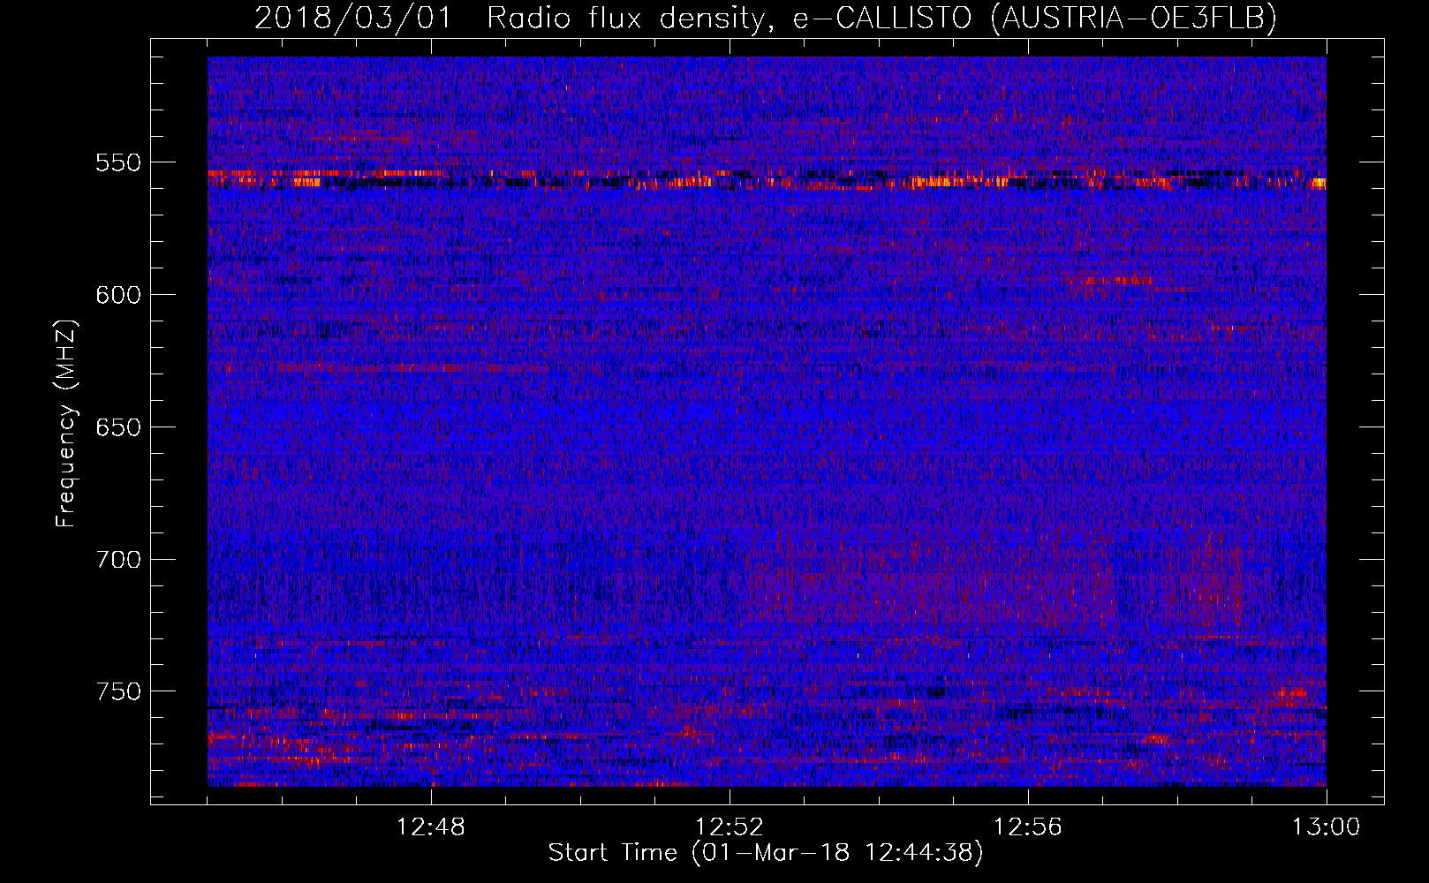Image resolution: width=1429 pixels, height=883 pixels.
Task: Click the 700 frequency tick label
Action: pos(118,560)
